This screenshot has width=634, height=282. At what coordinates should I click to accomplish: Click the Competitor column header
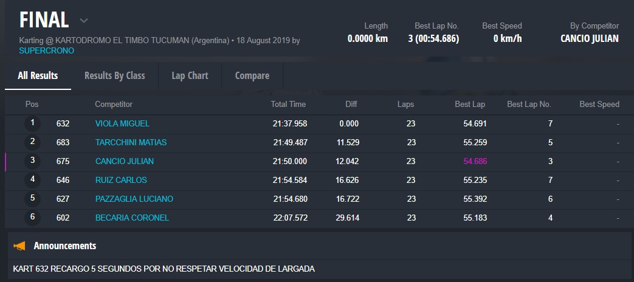[x=114, y=104]
